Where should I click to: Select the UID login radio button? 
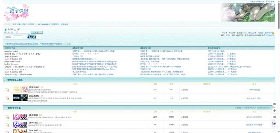(15, 29)
